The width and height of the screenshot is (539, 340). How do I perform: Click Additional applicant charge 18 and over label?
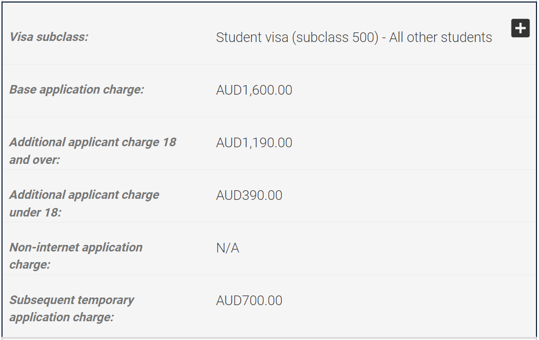pyautogui.click(x=93, y=151)
